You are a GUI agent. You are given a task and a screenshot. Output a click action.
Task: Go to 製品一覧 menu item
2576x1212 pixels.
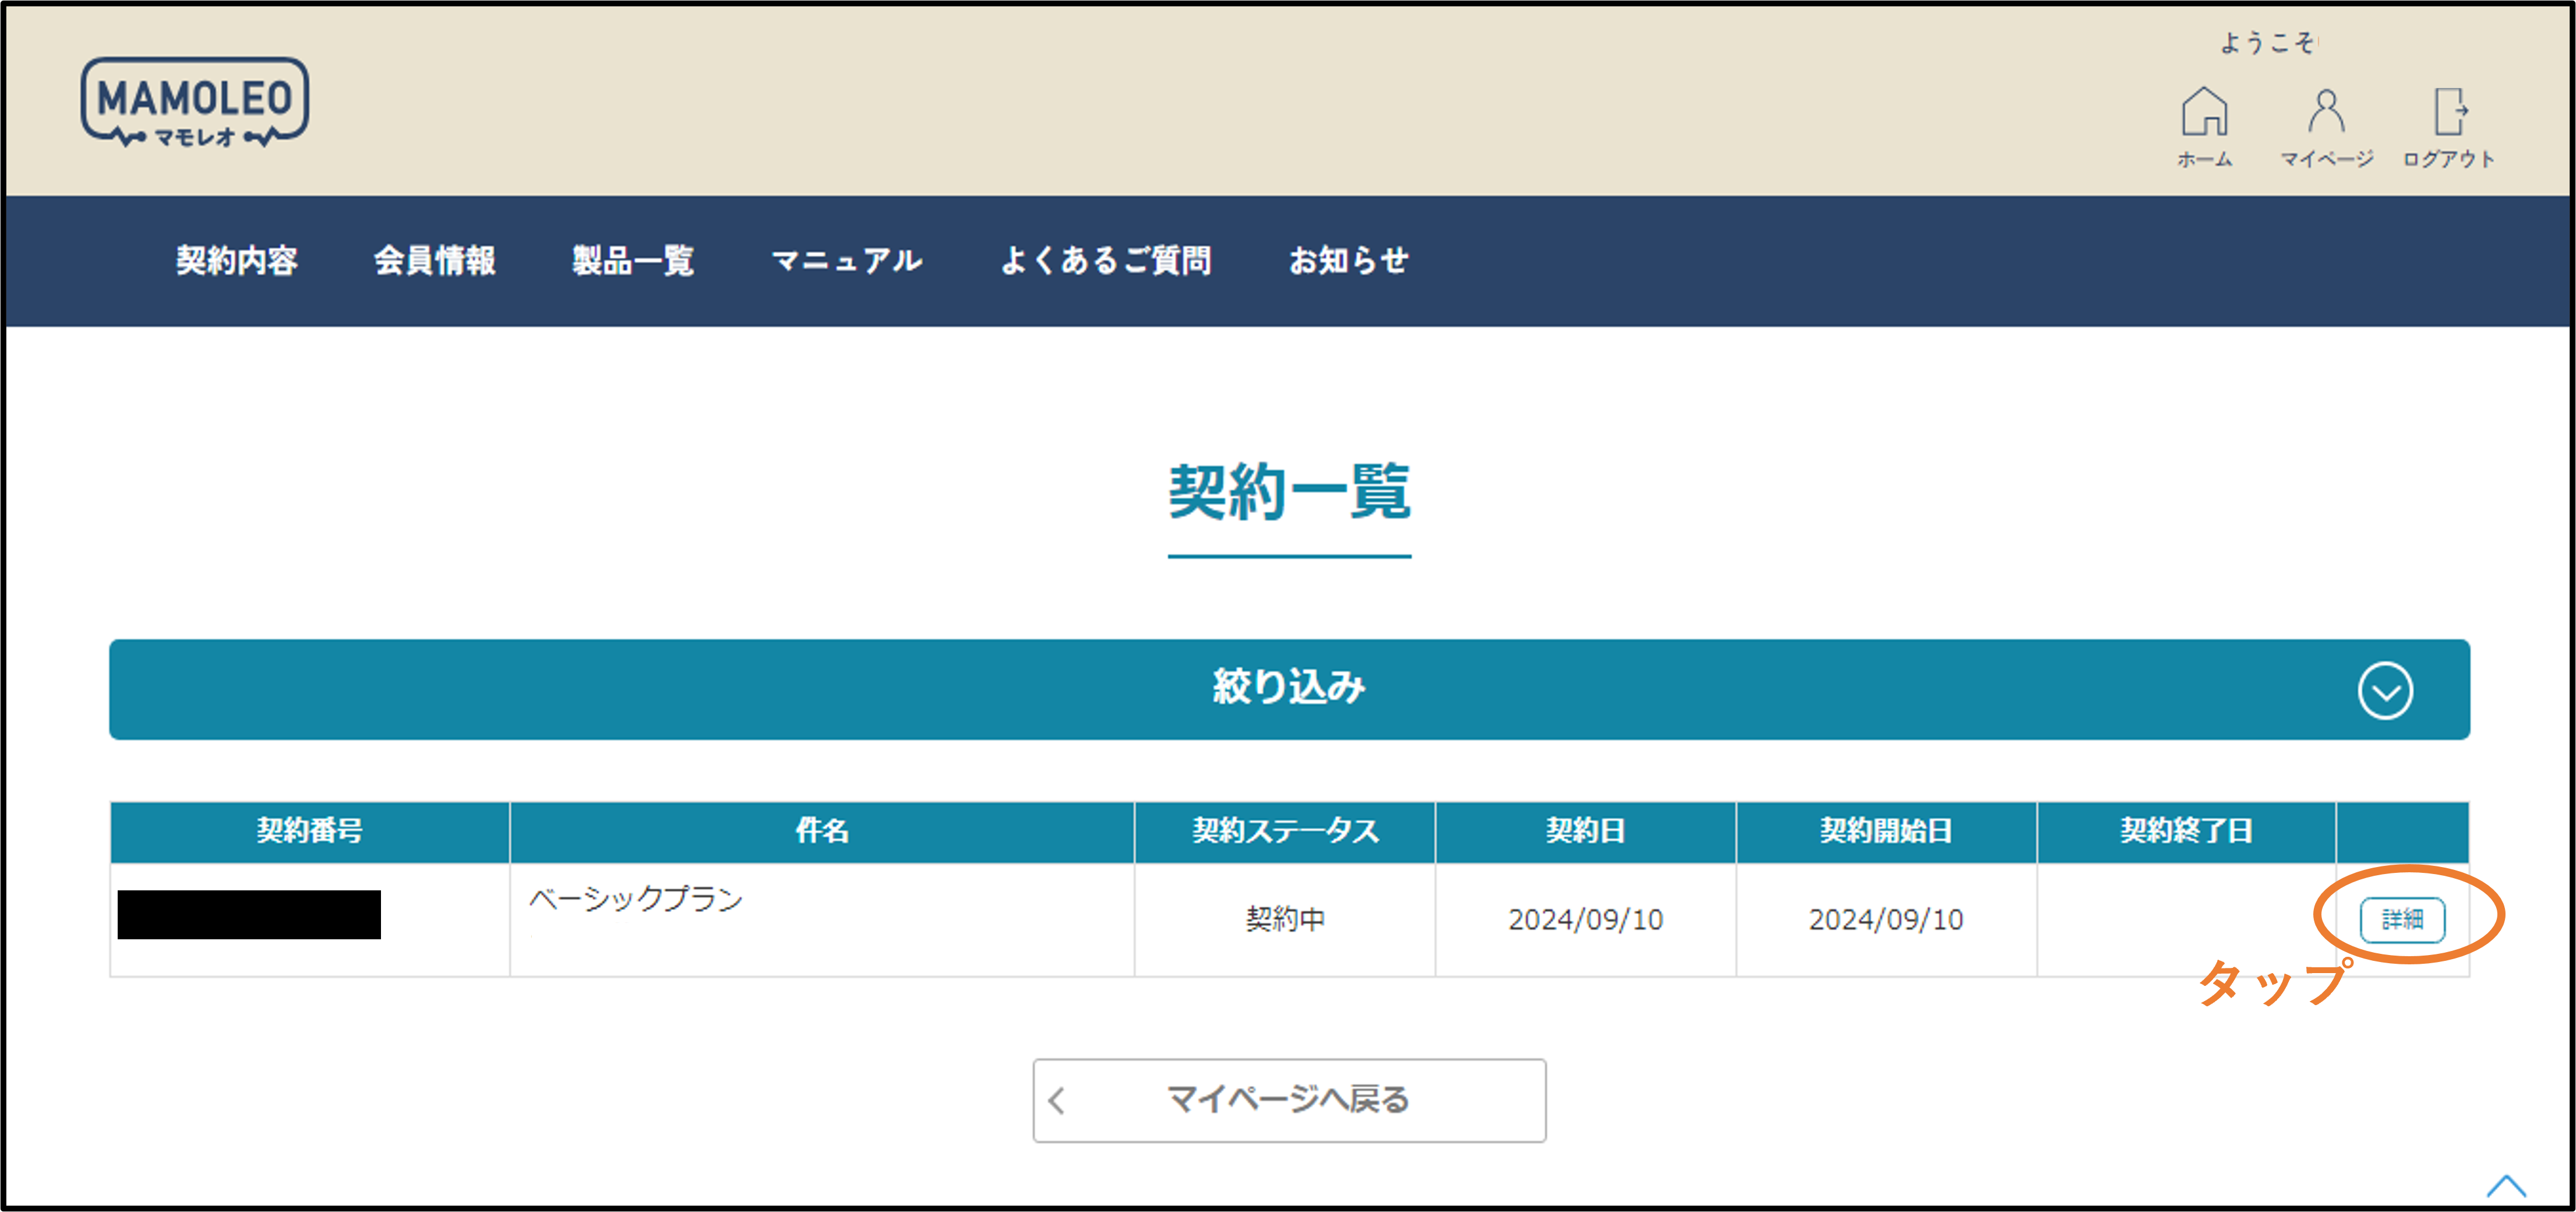(x=633, y=260)
